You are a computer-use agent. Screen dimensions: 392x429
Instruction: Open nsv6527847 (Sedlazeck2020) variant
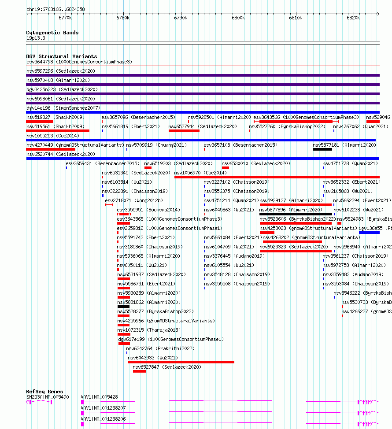pos(167,367)
